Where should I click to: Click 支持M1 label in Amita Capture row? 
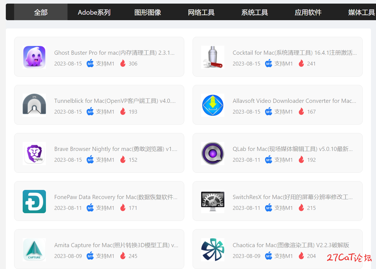[105, 256]
